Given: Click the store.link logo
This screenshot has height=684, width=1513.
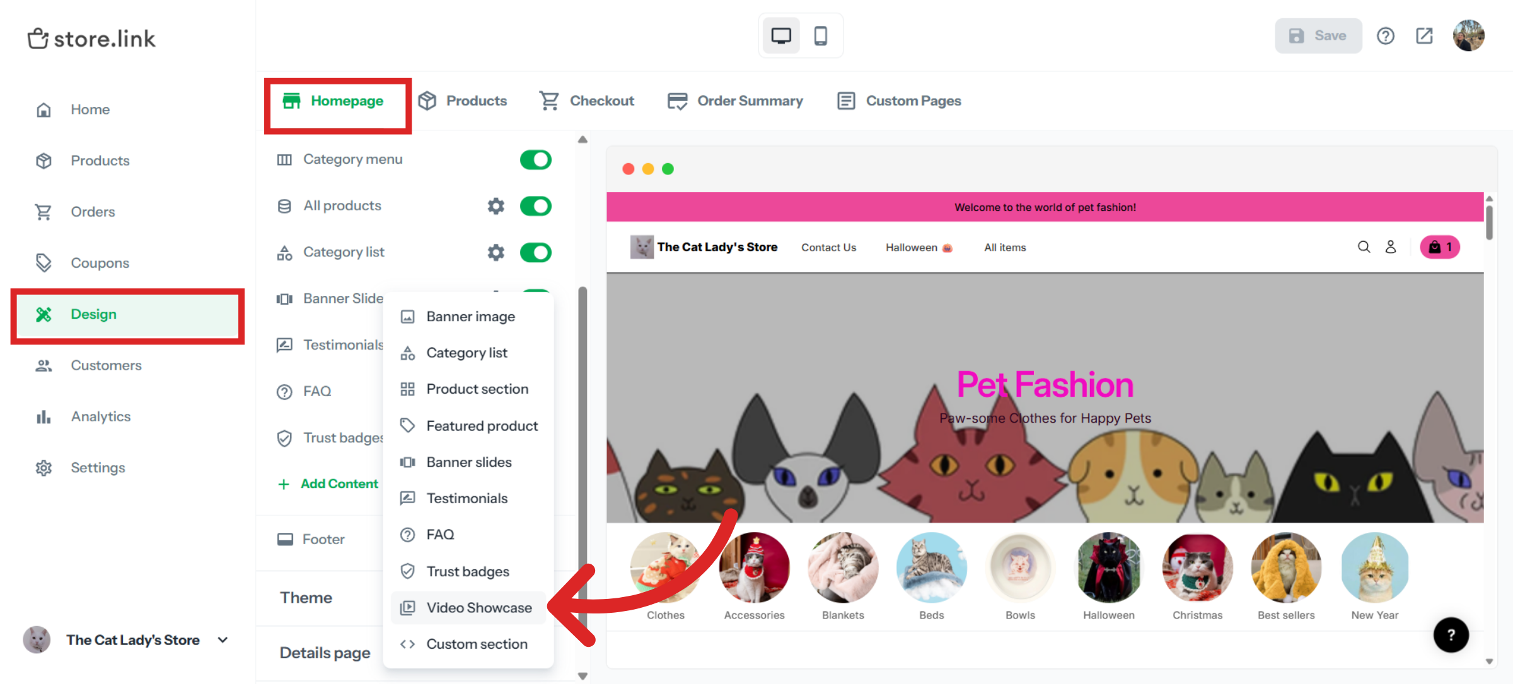Looking at the screenshot, I should click(x=91, y=38).
